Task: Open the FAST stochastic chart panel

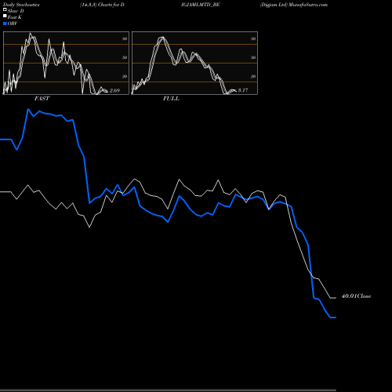Action: [66, 63]
